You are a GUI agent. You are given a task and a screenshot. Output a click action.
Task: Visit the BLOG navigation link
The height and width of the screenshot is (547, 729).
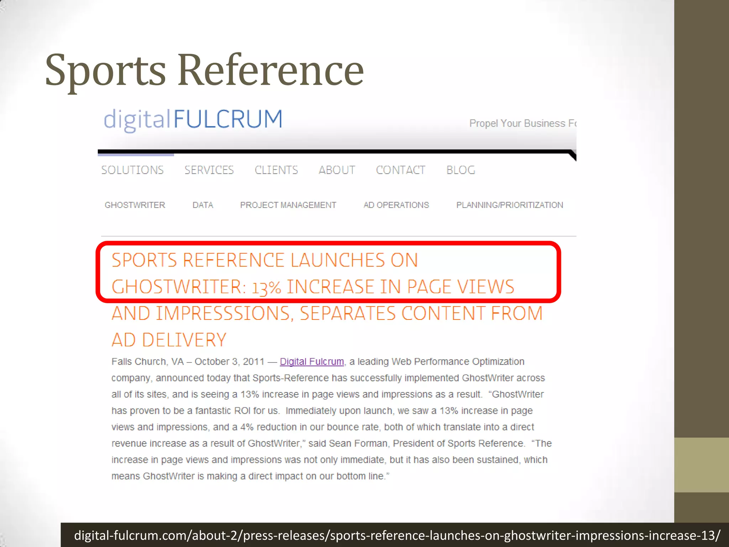(461, 170)
